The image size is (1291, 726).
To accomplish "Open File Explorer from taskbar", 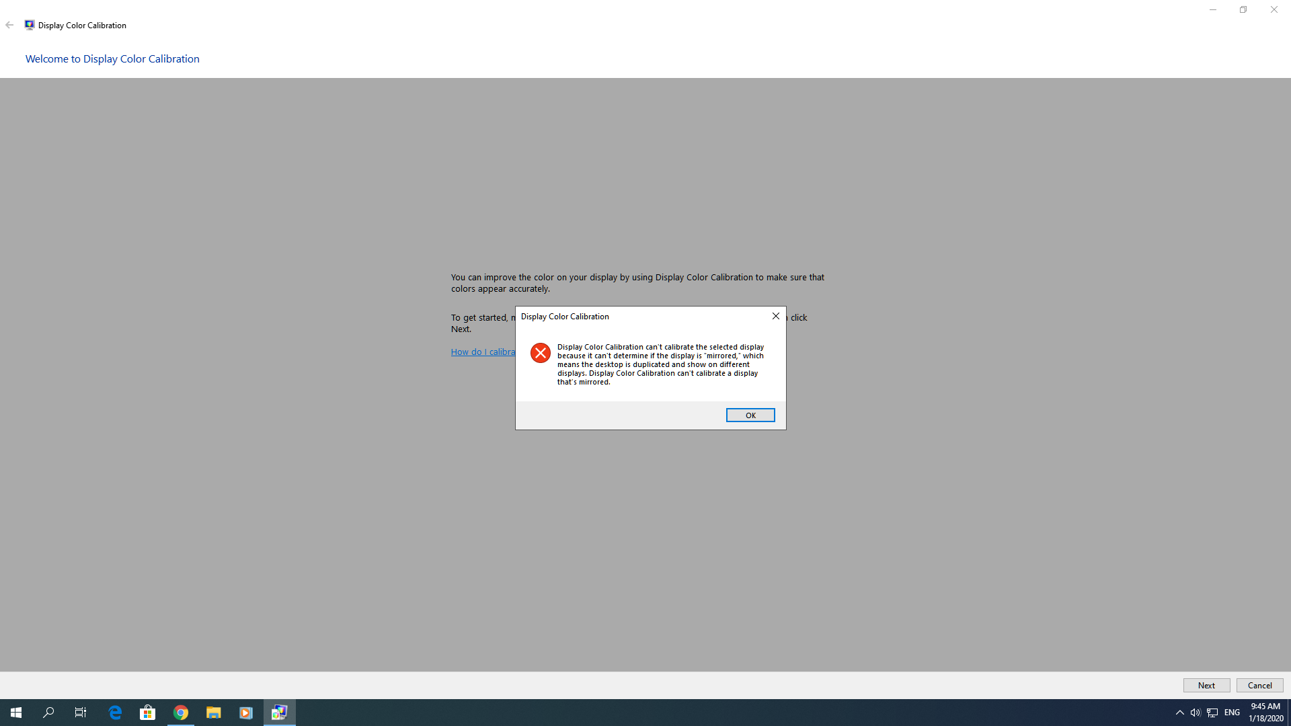I will 213,713.
